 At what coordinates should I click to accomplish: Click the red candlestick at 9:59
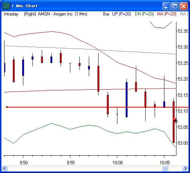pyautogui.click(x=108, y=104)
